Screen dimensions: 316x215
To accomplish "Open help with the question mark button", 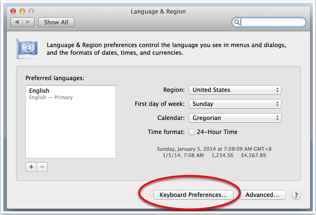I will pos(296,195).
